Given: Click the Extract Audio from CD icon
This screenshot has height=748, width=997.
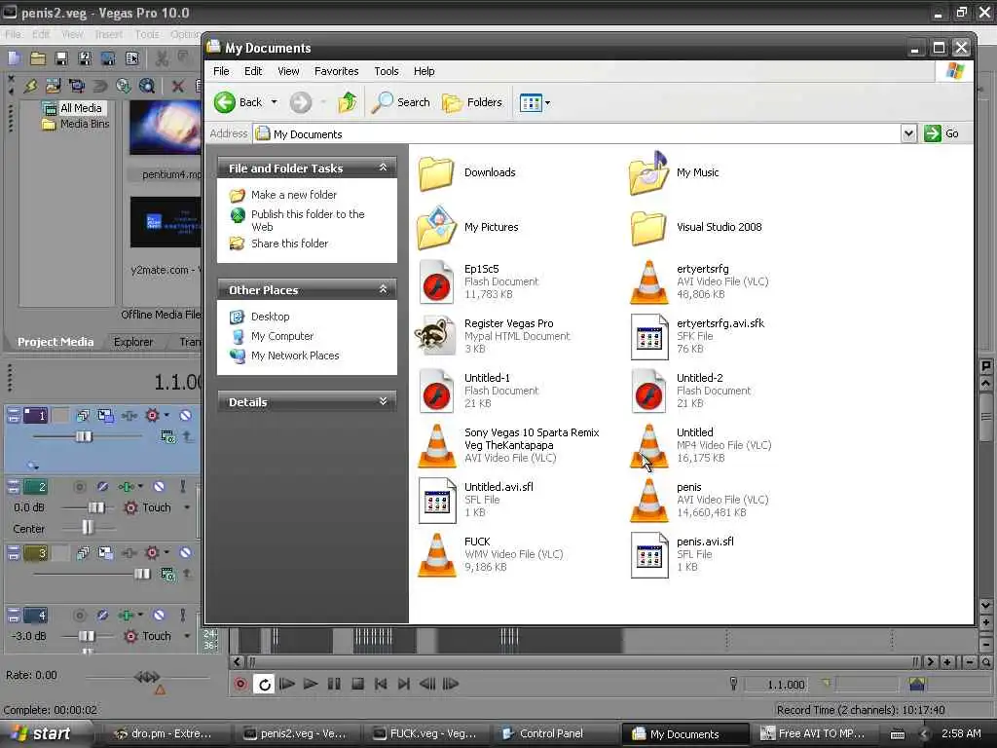Looking at the screenshot, I should (x=124, y=86).
